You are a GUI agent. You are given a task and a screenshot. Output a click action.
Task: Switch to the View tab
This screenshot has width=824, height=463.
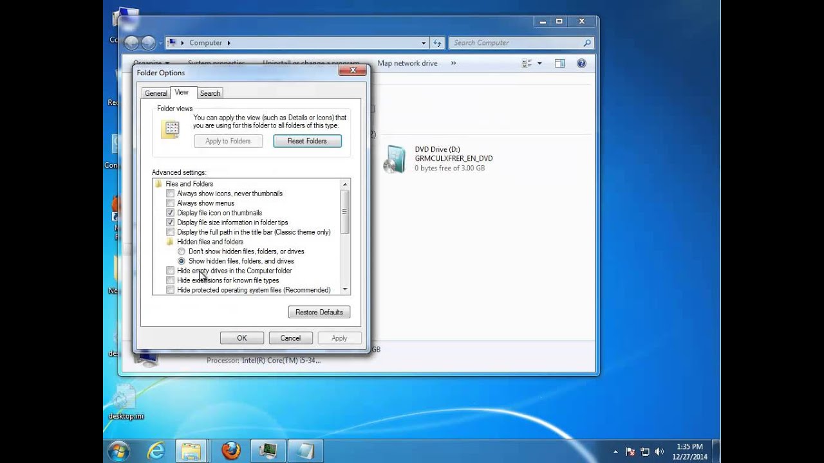tap(182, 93)
